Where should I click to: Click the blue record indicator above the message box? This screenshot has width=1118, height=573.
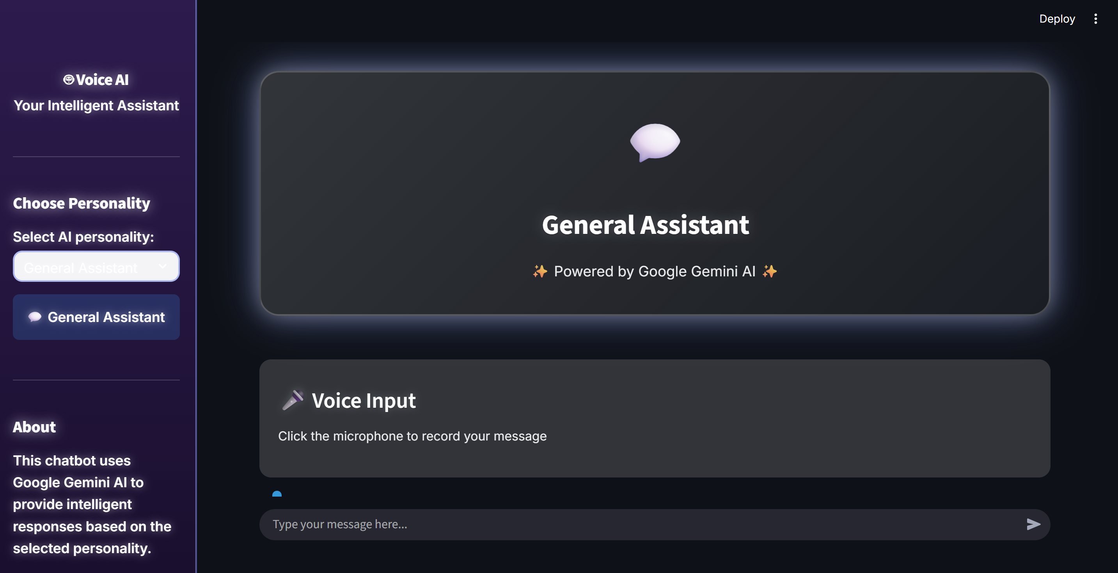point(277,494)
